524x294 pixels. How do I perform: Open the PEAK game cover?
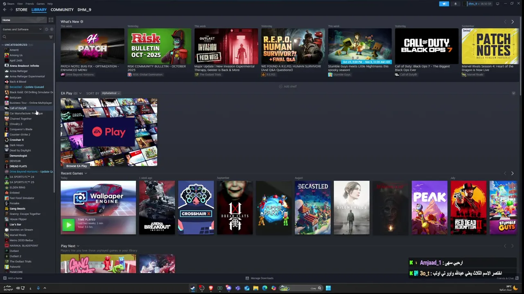tap(429, 207)
